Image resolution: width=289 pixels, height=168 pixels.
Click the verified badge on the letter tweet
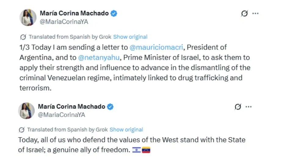[114, 13]
